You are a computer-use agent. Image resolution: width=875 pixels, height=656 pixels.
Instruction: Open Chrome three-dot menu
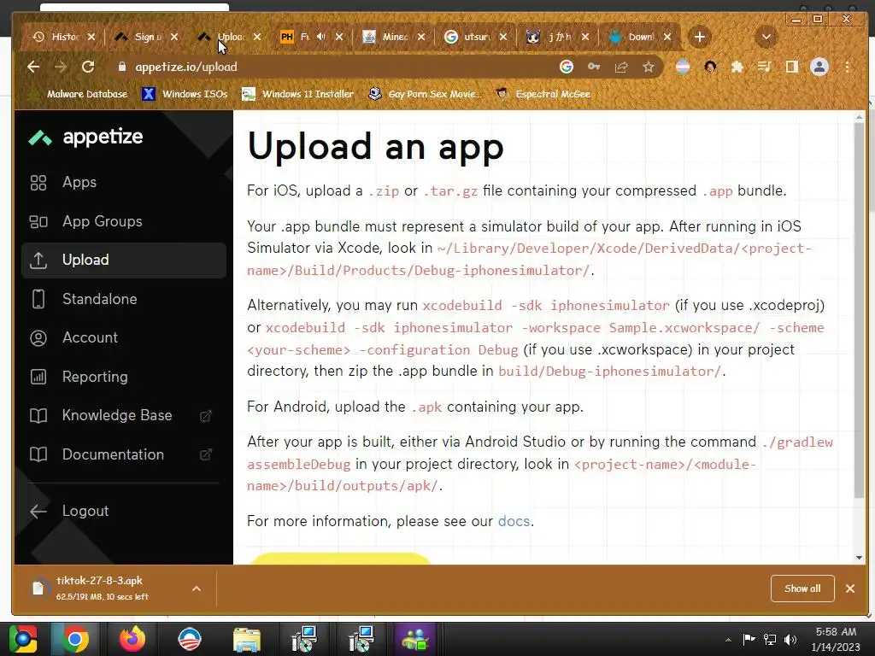pyautogui.click(x=847, y=67)
